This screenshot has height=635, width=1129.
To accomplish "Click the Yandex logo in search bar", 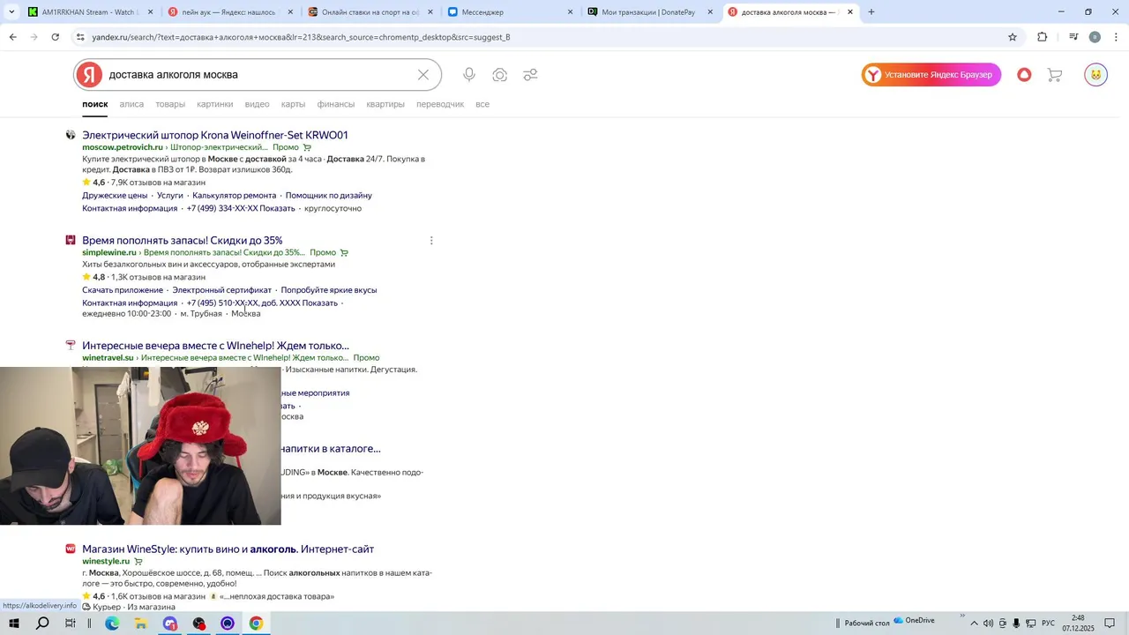I will pos(88,75).
